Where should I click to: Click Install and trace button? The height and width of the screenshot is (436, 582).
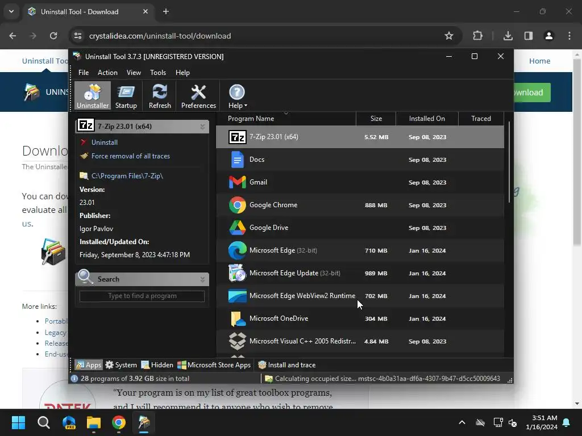click(x=286, y=365)
